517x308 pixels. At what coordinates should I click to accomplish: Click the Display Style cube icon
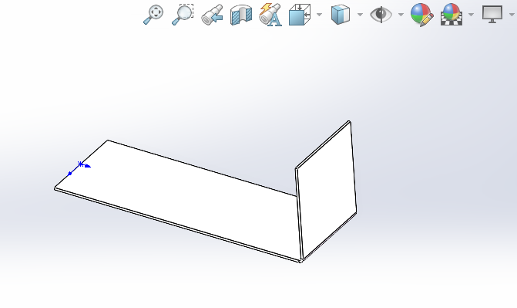[x=341, y=15]
